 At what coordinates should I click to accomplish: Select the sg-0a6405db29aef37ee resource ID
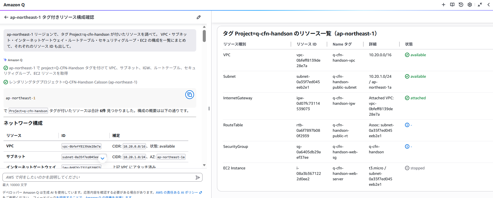coord(309,152)
